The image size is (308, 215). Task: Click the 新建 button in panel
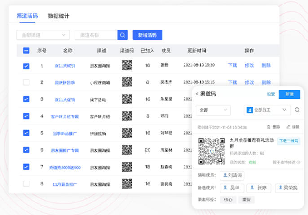coord(289,94)
